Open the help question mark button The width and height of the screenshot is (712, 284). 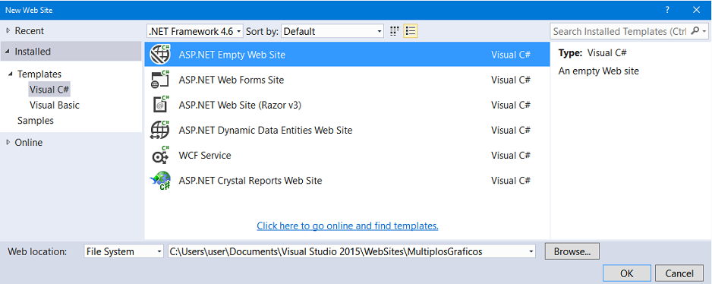pyautogui.click(x=667, y=10)
